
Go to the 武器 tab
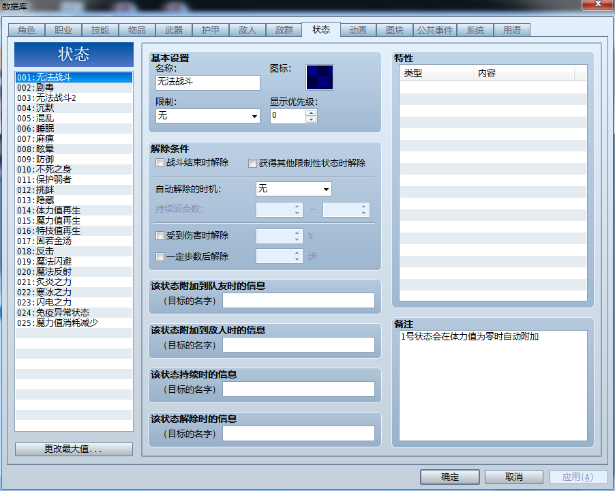[x=174, y=30]
